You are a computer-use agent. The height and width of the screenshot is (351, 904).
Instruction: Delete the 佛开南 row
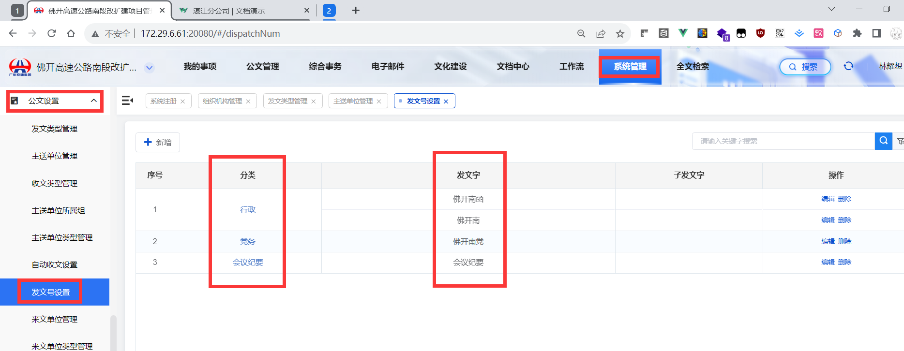[844, 220]
